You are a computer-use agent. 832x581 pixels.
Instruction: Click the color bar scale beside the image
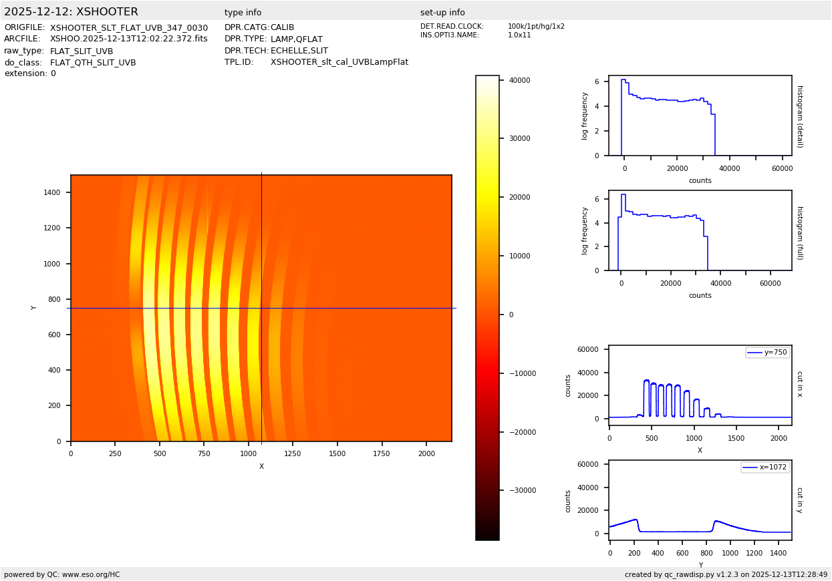(x=487, y=308)
